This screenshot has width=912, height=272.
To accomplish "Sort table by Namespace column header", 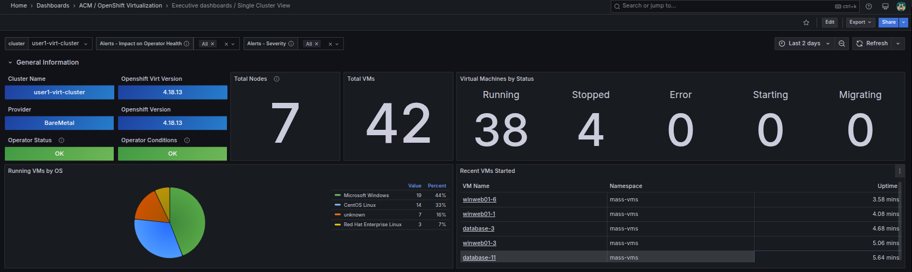I will (x=626, y=186).
